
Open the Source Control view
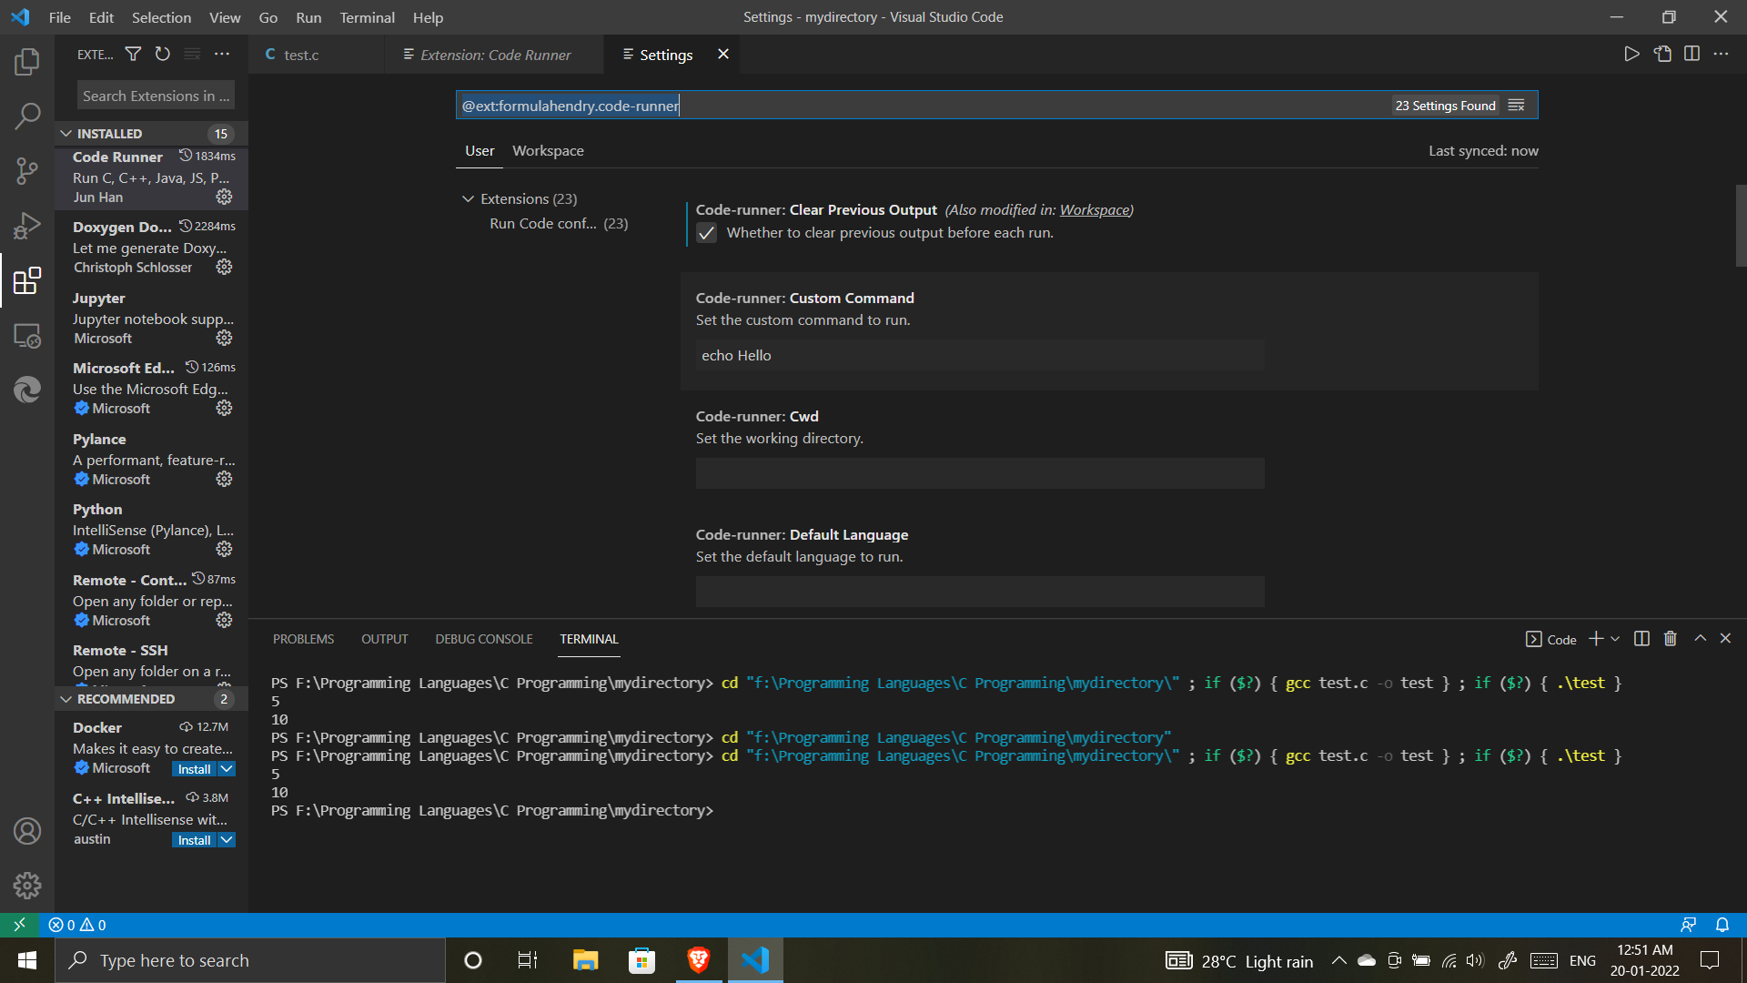(x=27, y=170)
